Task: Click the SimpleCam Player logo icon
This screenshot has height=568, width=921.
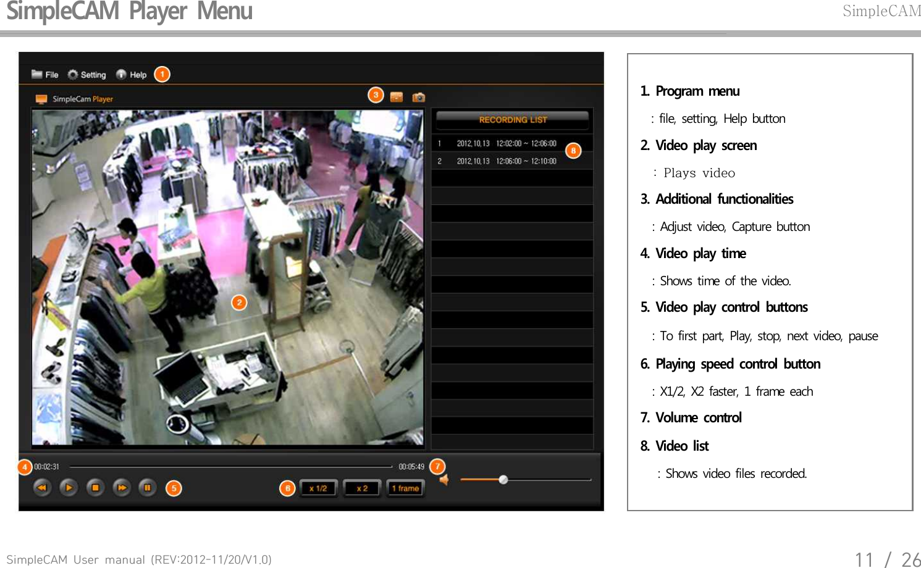Action: (x=41, y=98)
